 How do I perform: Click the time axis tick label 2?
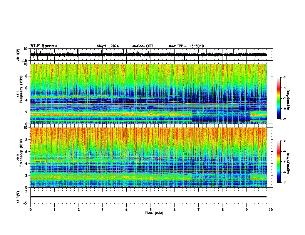pos(79,210)
